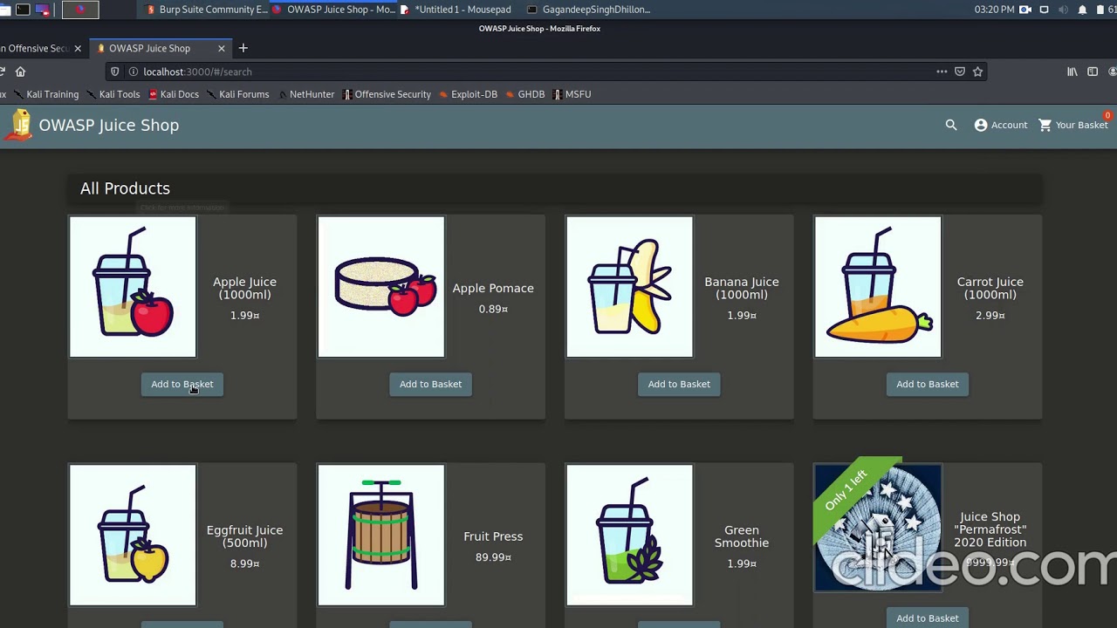The height and width of the screenshot is (628, 1117).
Task: Toggle the Firefox sidebar icon
Action: point(1093,72)
